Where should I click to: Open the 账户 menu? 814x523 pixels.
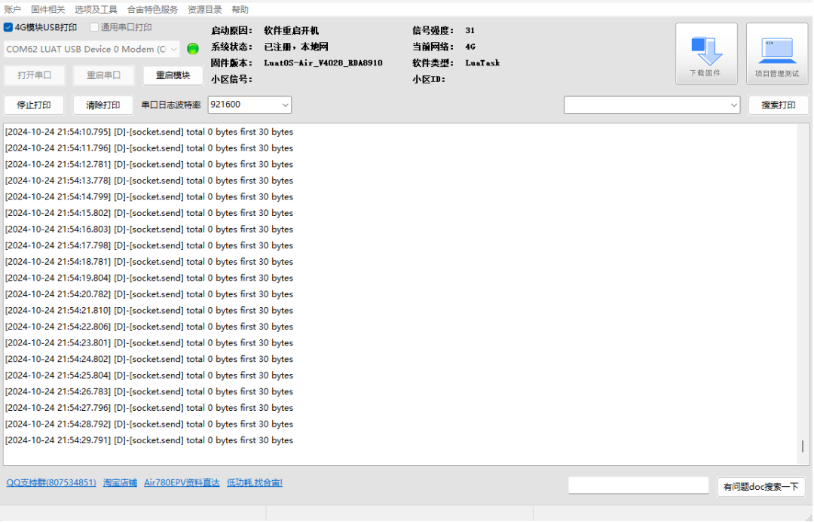(12, 9)
